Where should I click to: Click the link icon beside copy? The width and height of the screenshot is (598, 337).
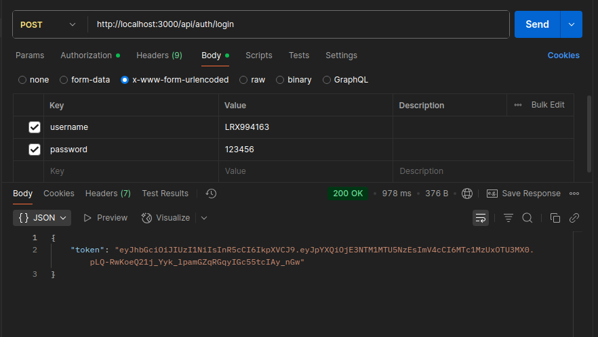point(574,218)
